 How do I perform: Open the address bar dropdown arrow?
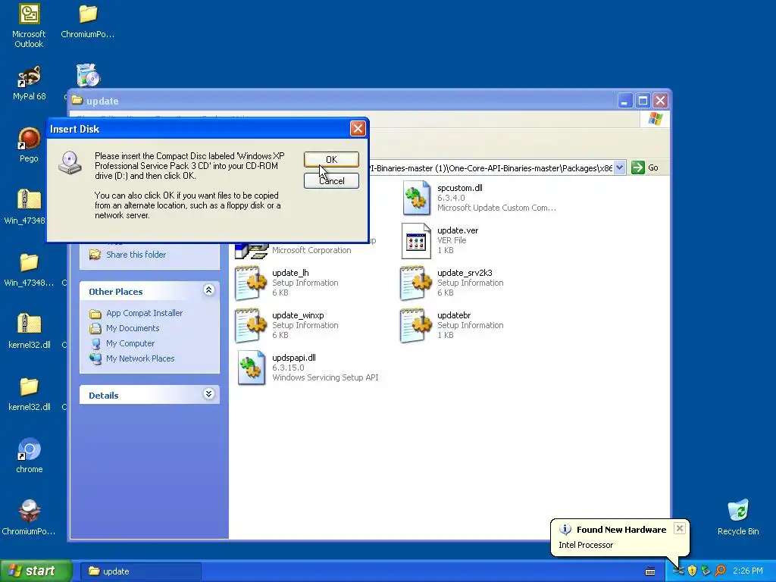619,167
